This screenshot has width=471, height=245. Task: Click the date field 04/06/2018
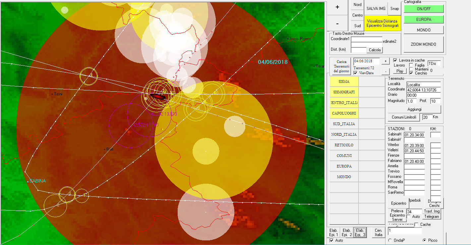coord(366,61)
